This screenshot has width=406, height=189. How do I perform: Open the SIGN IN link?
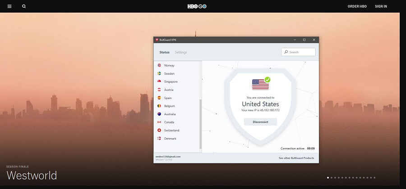tap(381, 6)
